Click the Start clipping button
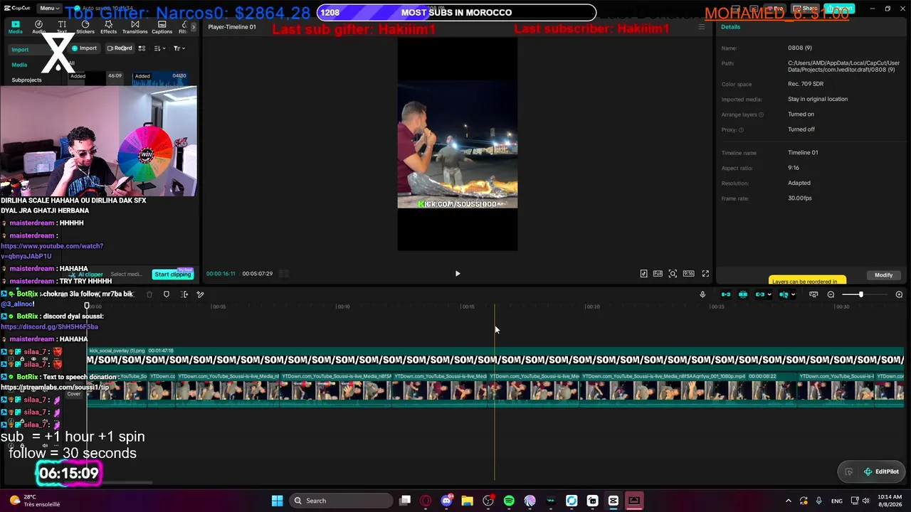911x512 pixels. tap(173, 274)
